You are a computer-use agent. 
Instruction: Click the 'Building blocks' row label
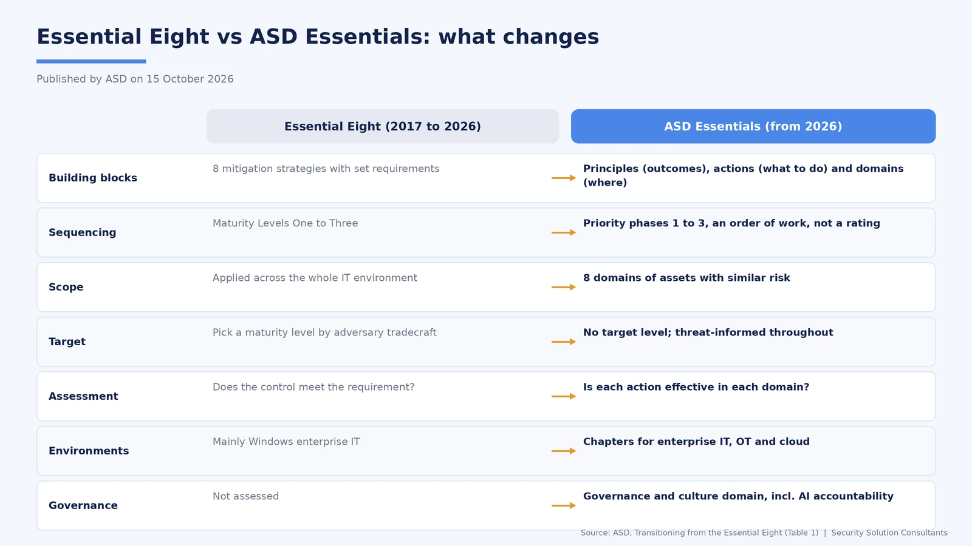pos(93,178)
